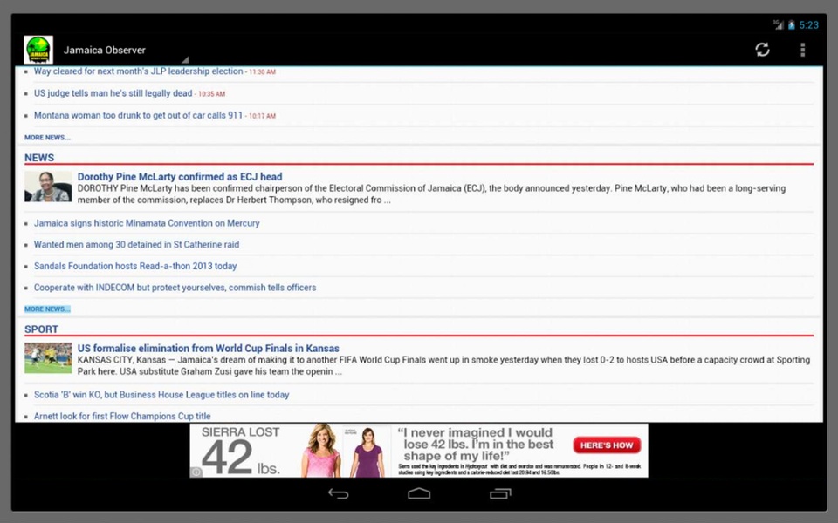Open 'US formalise elimination from World Cup Finals' headline
Viewport: 838px width, 523px height.
[x=209, y=348]
